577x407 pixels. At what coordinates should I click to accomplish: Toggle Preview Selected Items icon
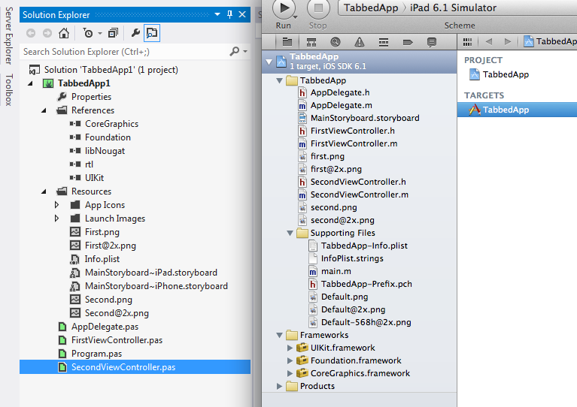pos(152,34)
